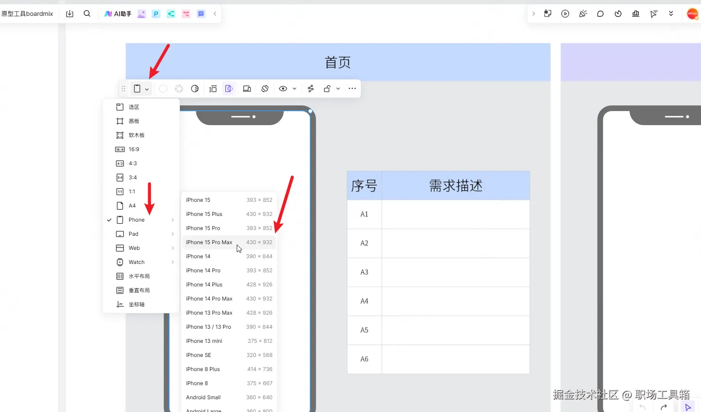
Task: Toggle the highlighted purple clip content icon
Action: [x=229, y=89]
